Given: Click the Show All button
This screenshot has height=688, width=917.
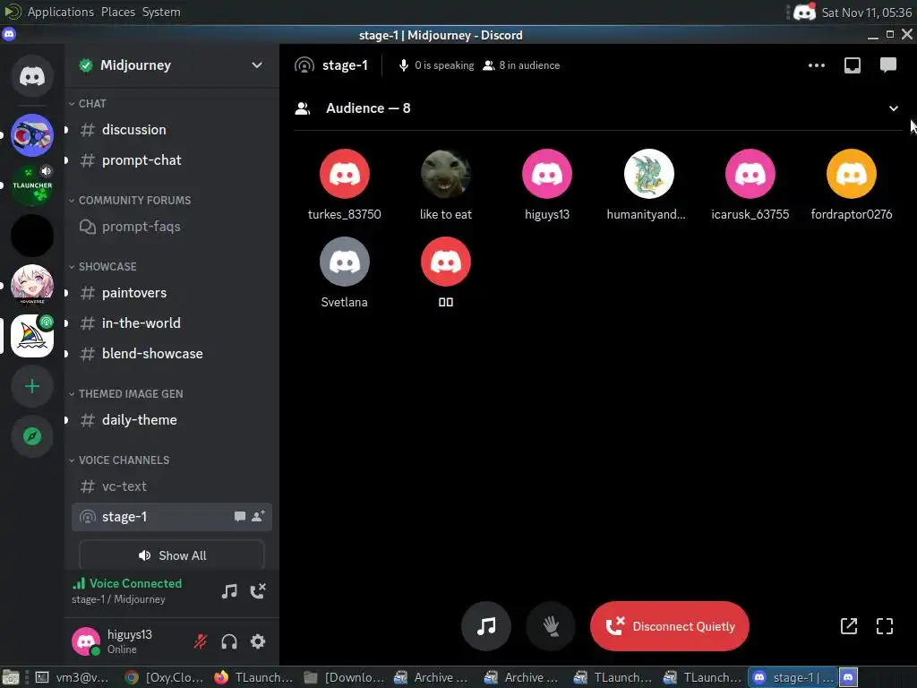Looking at the screenshot, I should click(x=171, y=555).
